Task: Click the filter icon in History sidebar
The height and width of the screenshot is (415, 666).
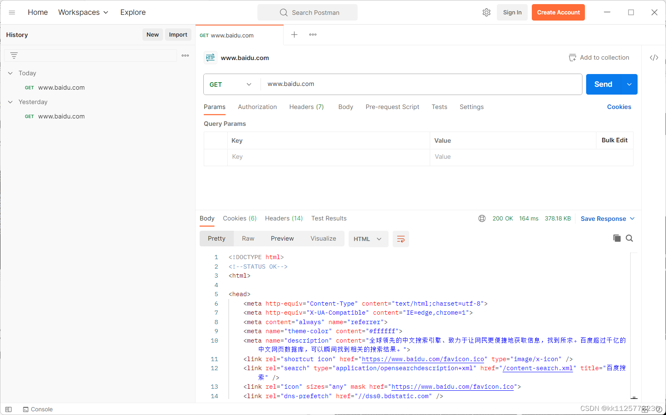Action: click(14, 56)
